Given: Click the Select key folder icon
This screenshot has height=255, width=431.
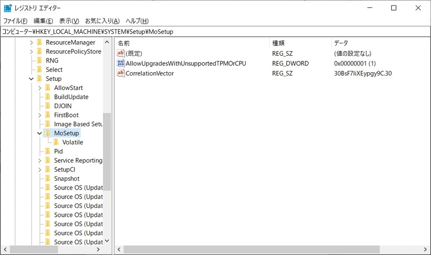Looking at the screenshot, I should coord(40,69).
